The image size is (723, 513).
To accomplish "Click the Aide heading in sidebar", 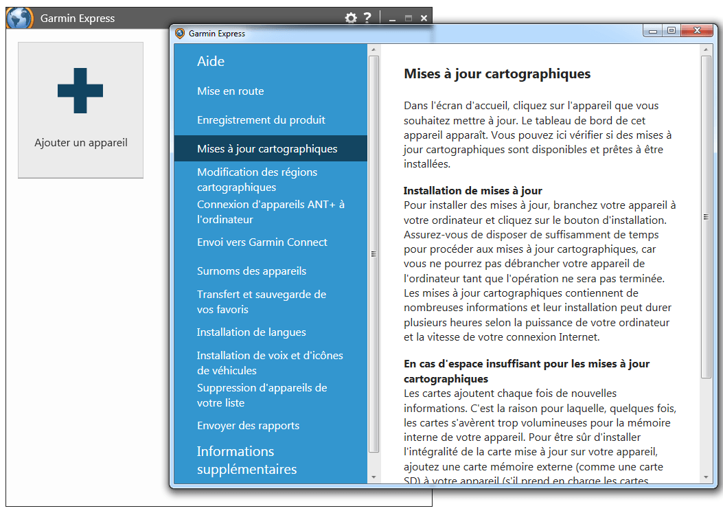I will [x=211, y=61].
